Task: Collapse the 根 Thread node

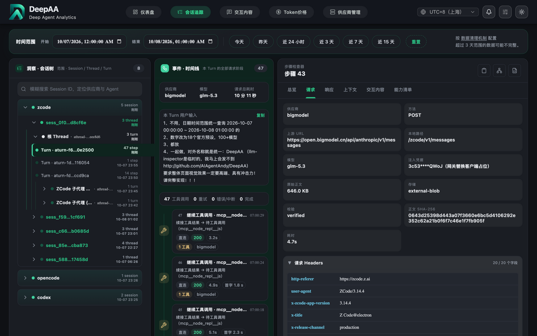Action: 35,137
